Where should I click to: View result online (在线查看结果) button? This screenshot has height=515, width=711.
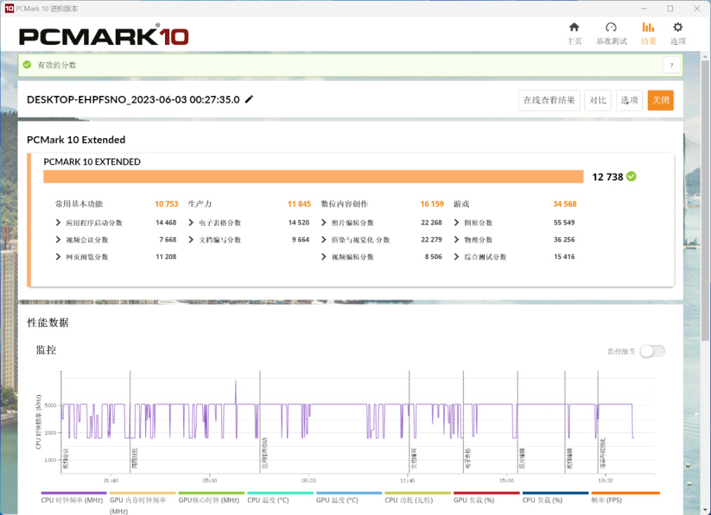(549, 100)
